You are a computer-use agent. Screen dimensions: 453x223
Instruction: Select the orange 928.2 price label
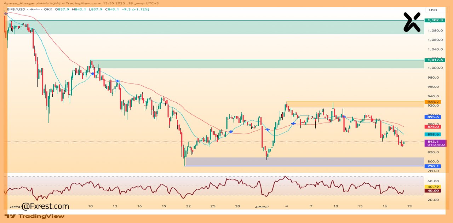pyautogui.click(x=433, y=102)
